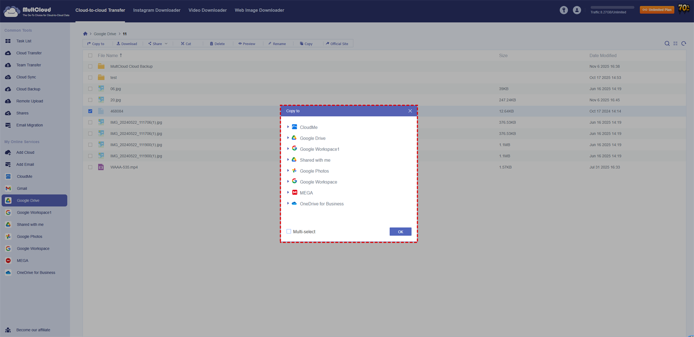This screenshot has width=694, height=337.
Task: Select Google Workspace in Copy to tree
Action: 318,182
